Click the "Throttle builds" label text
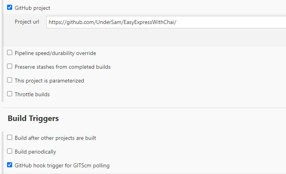The height and width of the screenshot is (174, 286). pyautogui.click(x=32, y=94)
